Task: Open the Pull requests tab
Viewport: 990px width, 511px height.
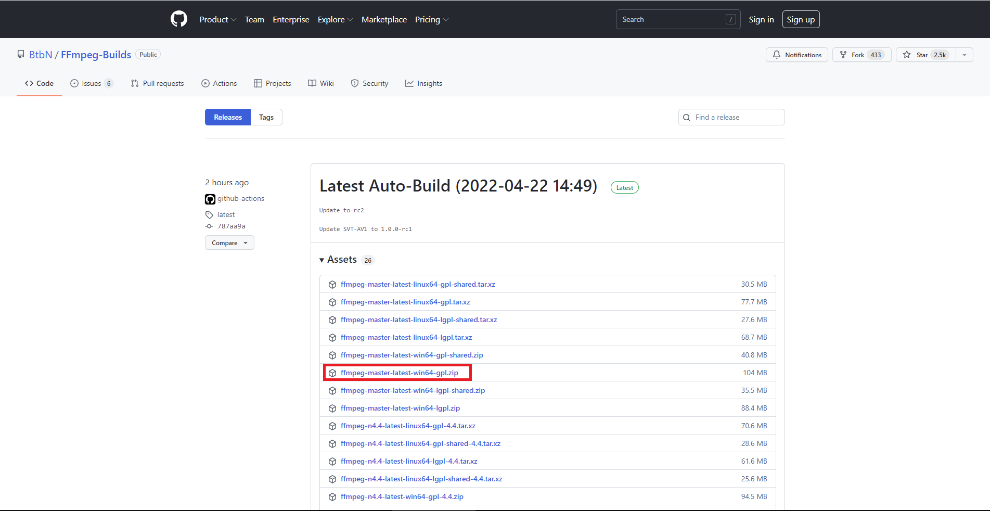Action: click(157, 83)
